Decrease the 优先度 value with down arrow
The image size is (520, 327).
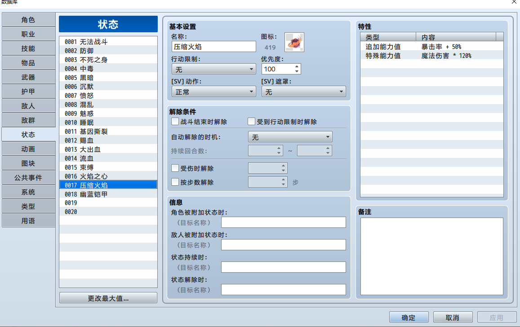pos(297,71)
